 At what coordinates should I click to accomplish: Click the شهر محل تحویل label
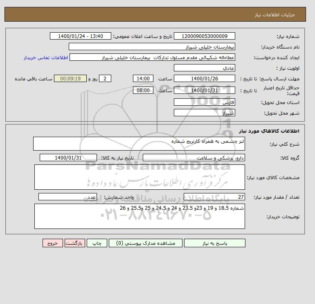(x=281, y=113)
